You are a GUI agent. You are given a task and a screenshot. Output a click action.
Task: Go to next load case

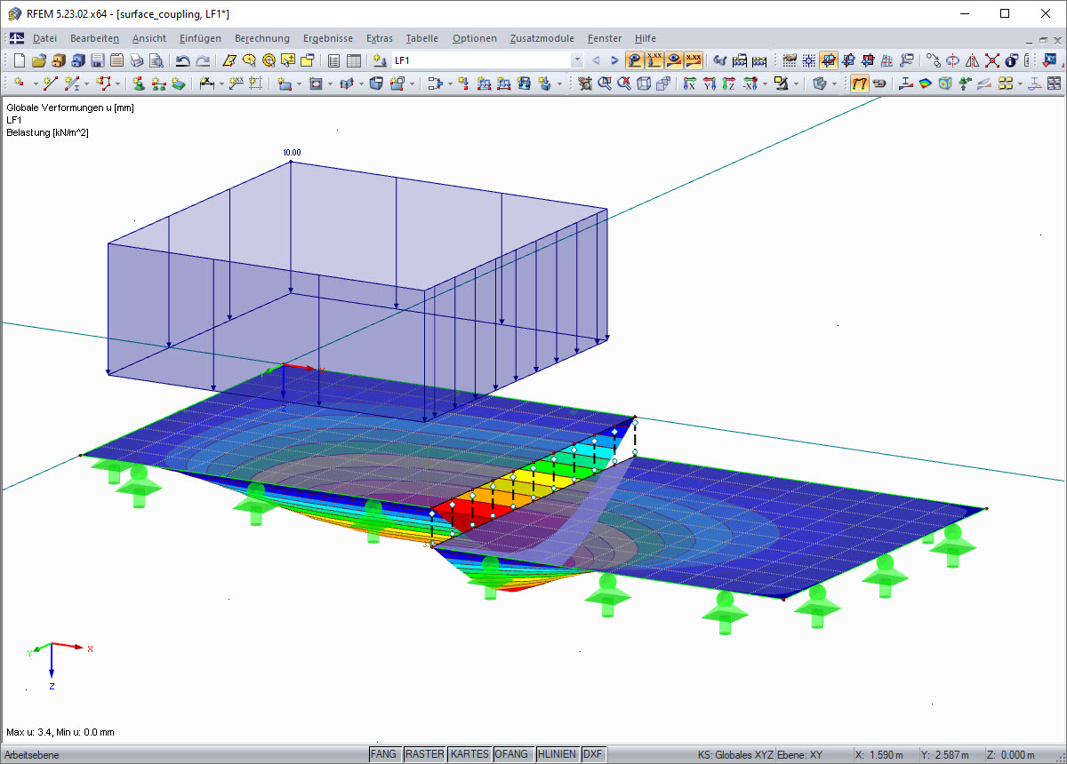coord(614,60)
